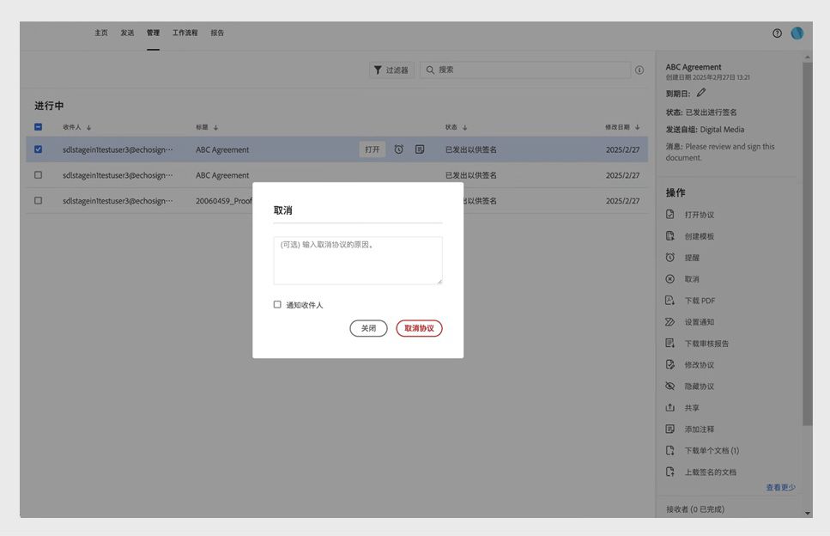Viewport: 830px width, 536px height.
Task: Check the checkbox for the 20060459_Proof row
Action: [37, 199]
